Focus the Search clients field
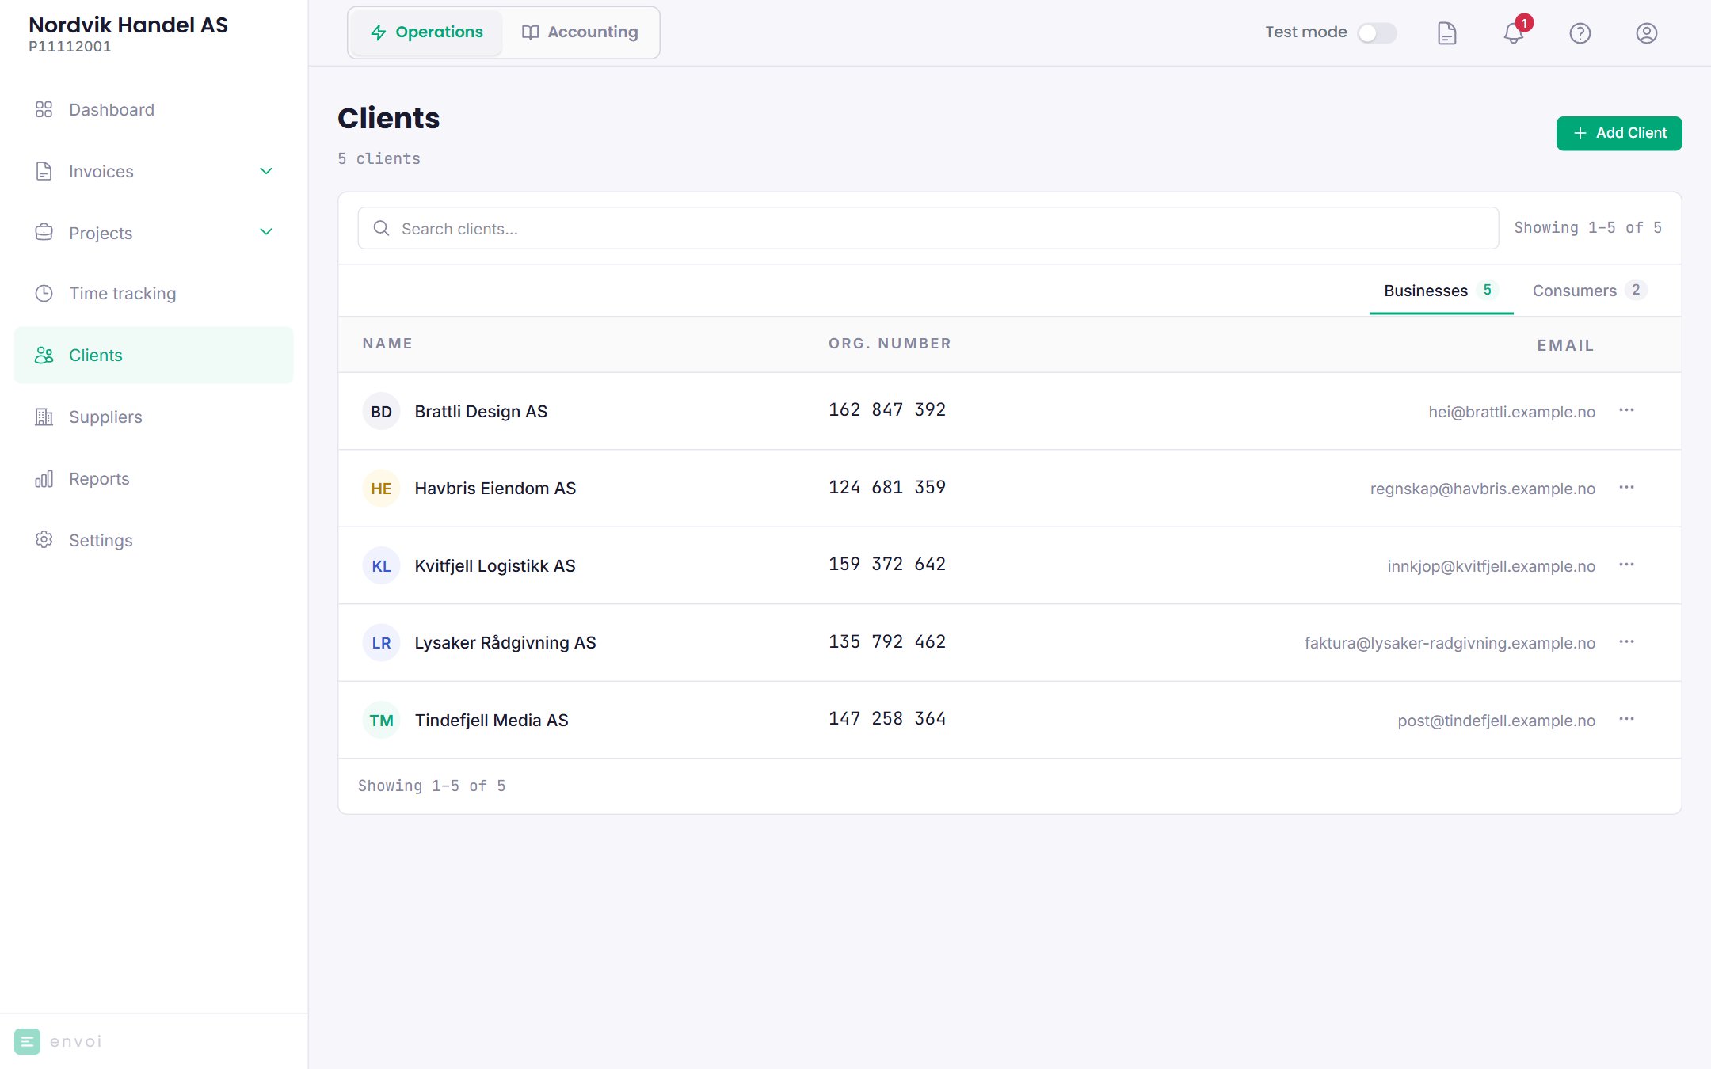Viewport: 1711px width, 1069px height. click(x=928, y=228)
